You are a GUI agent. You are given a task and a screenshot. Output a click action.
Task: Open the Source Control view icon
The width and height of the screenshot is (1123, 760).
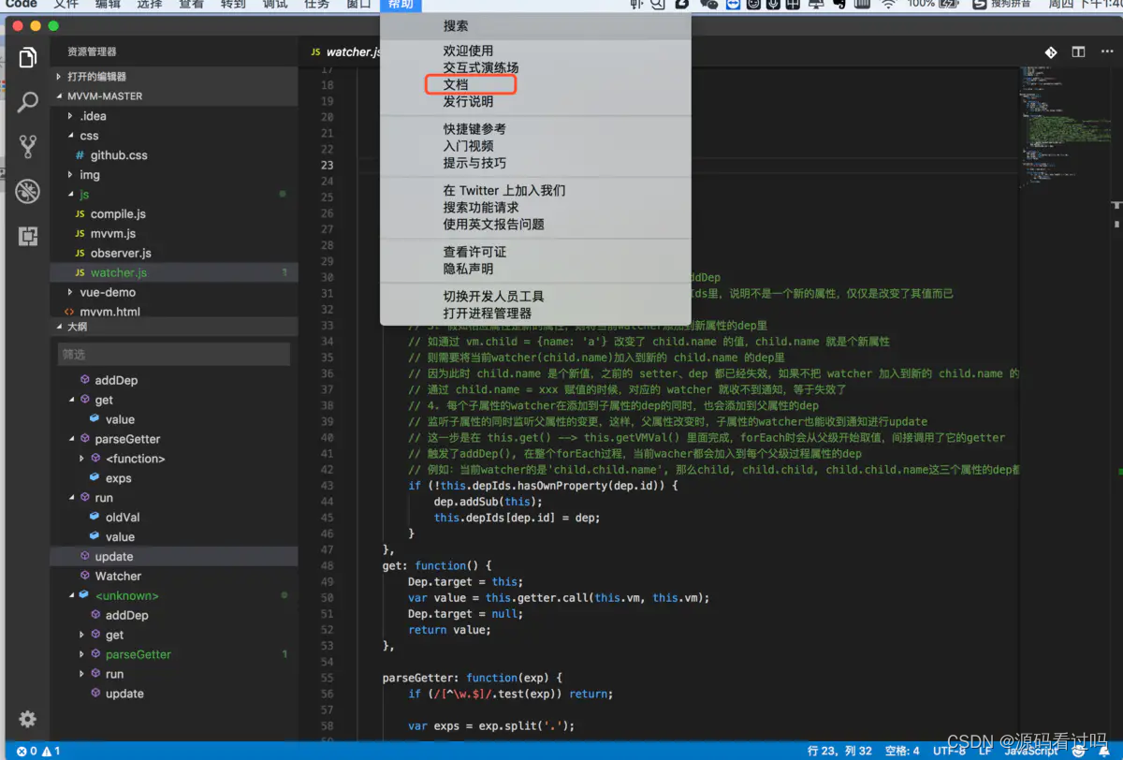(28, 146)
